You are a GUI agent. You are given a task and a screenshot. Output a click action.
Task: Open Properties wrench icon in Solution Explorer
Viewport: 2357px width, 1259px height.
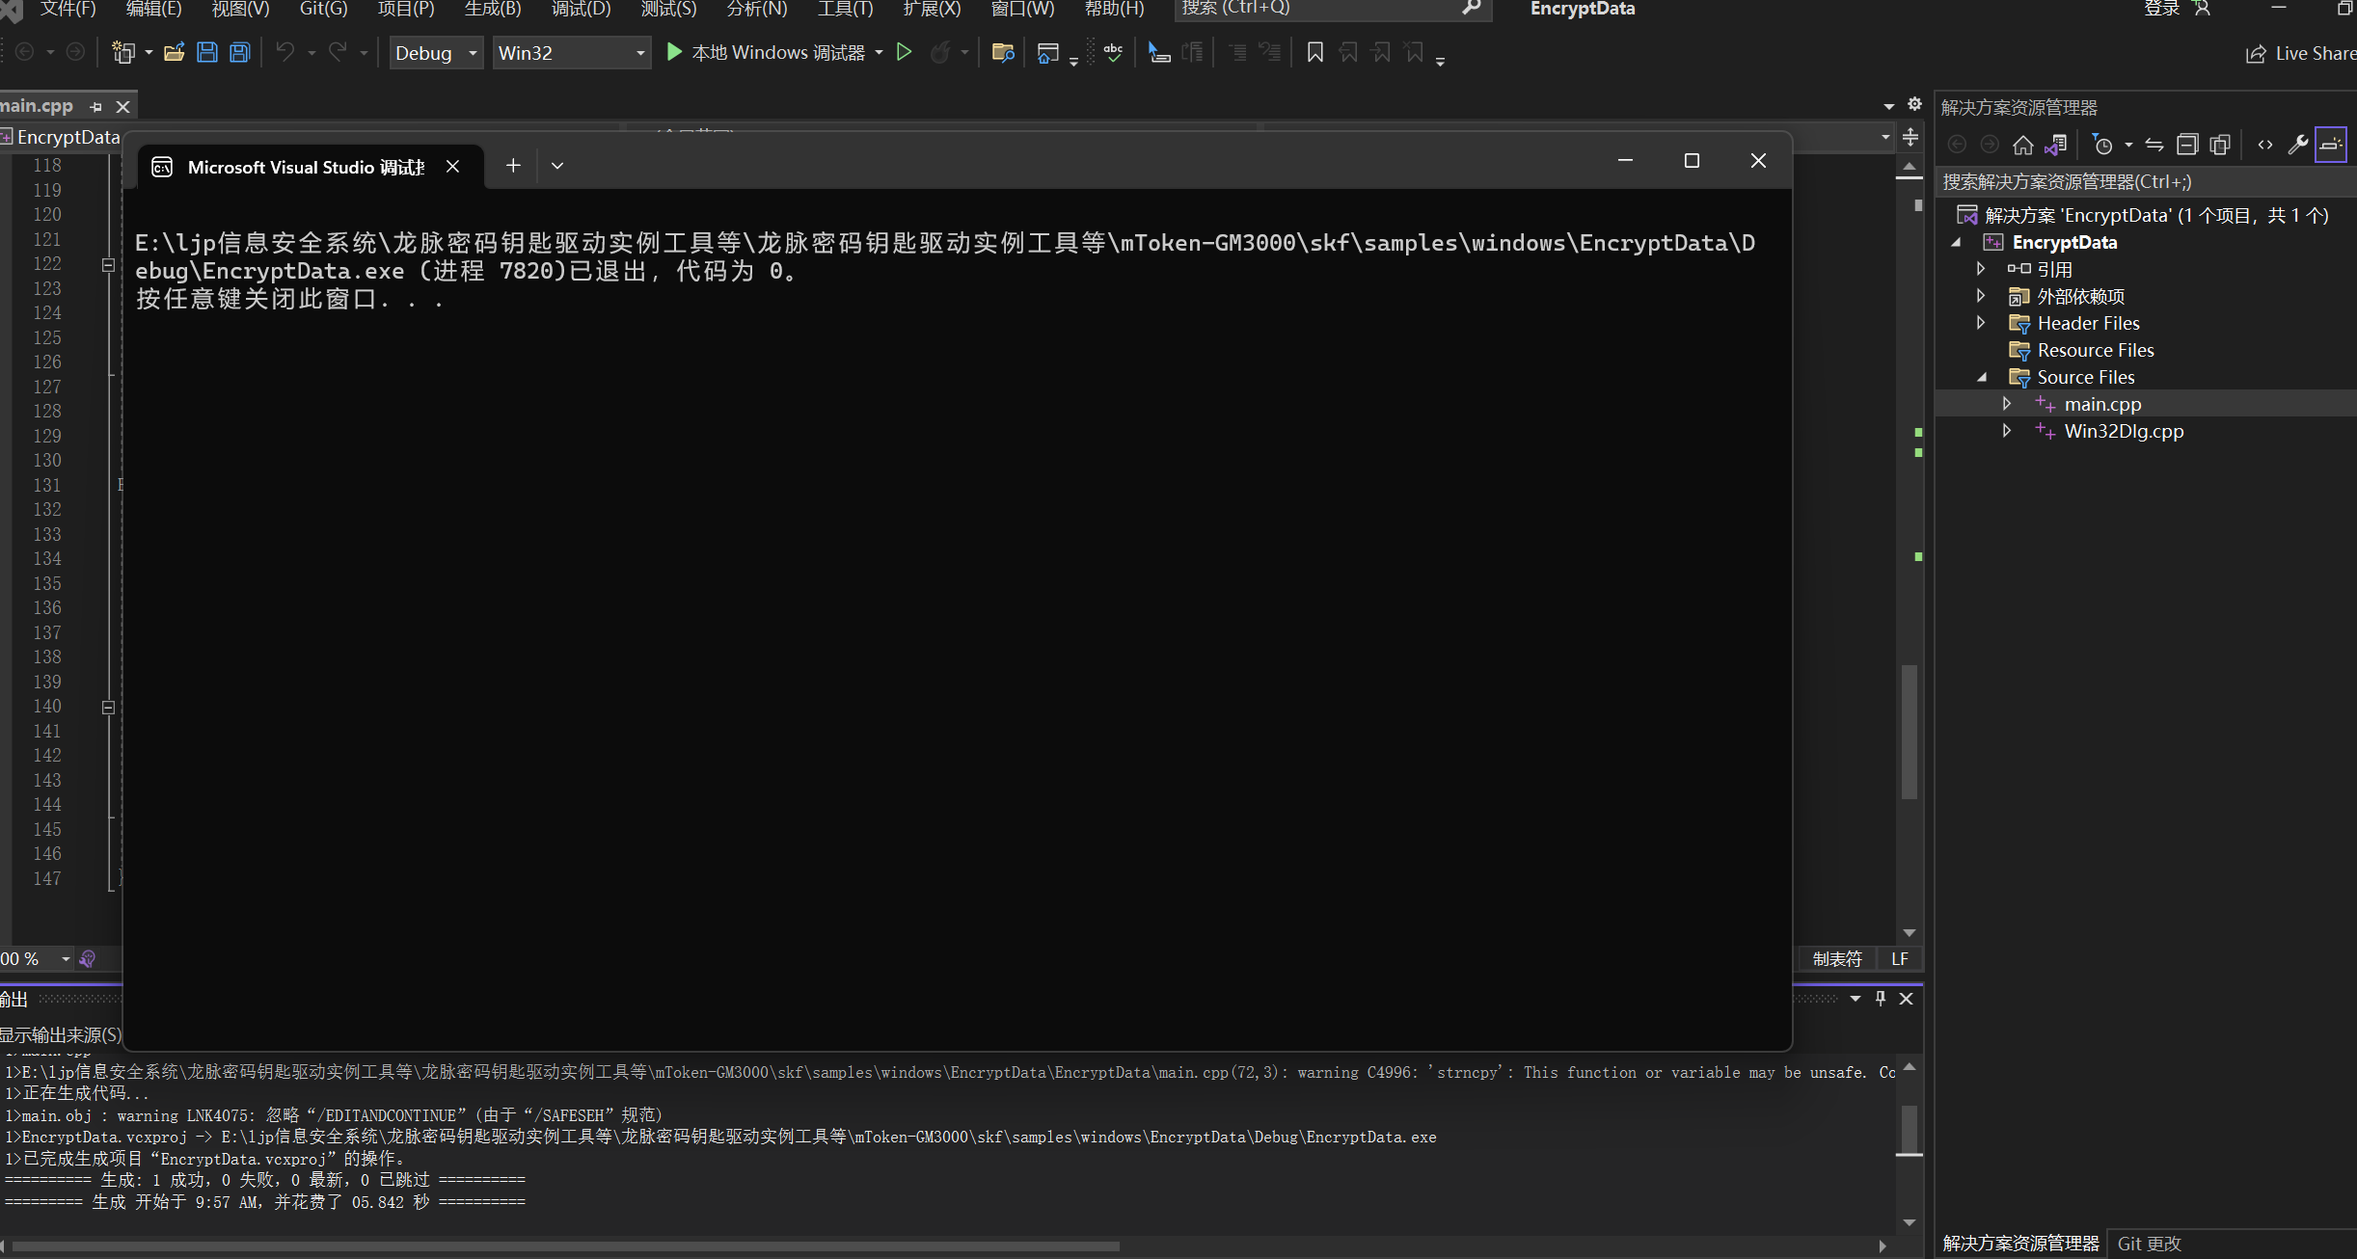pos(2298,145)
